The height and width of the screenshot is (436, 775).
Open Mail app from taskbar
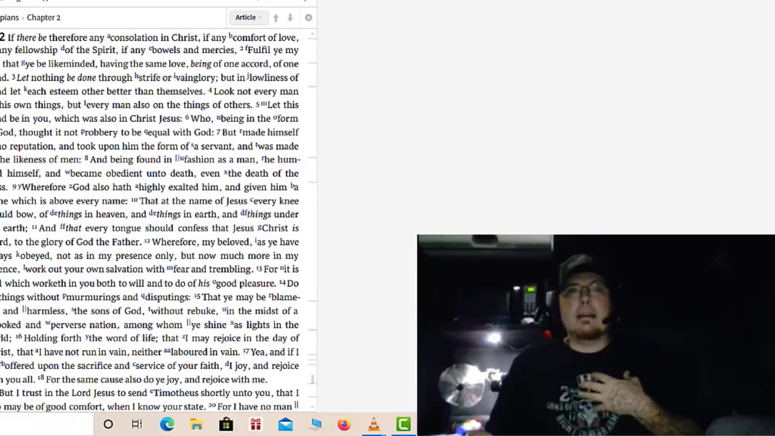pos(285,424)
